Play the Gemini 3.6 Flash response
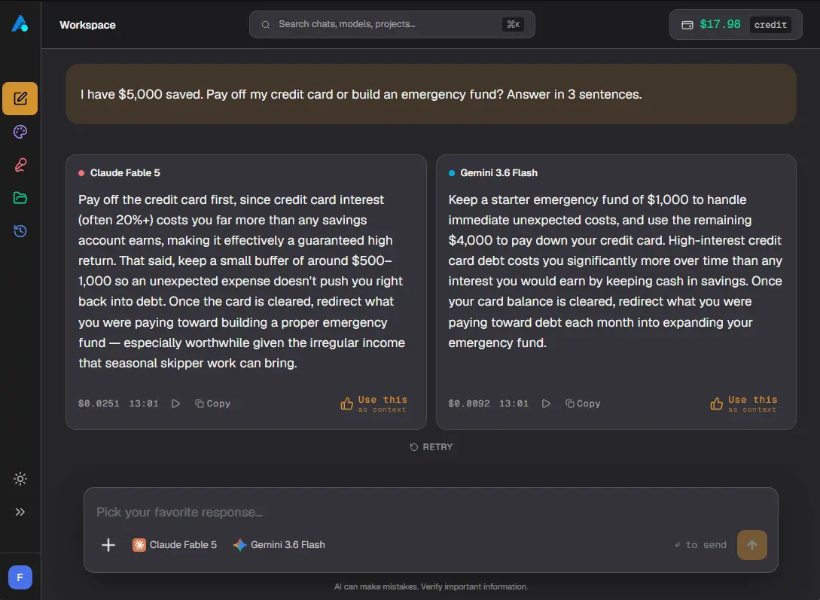This screenshot has width=820, height=600. point(546,404)
